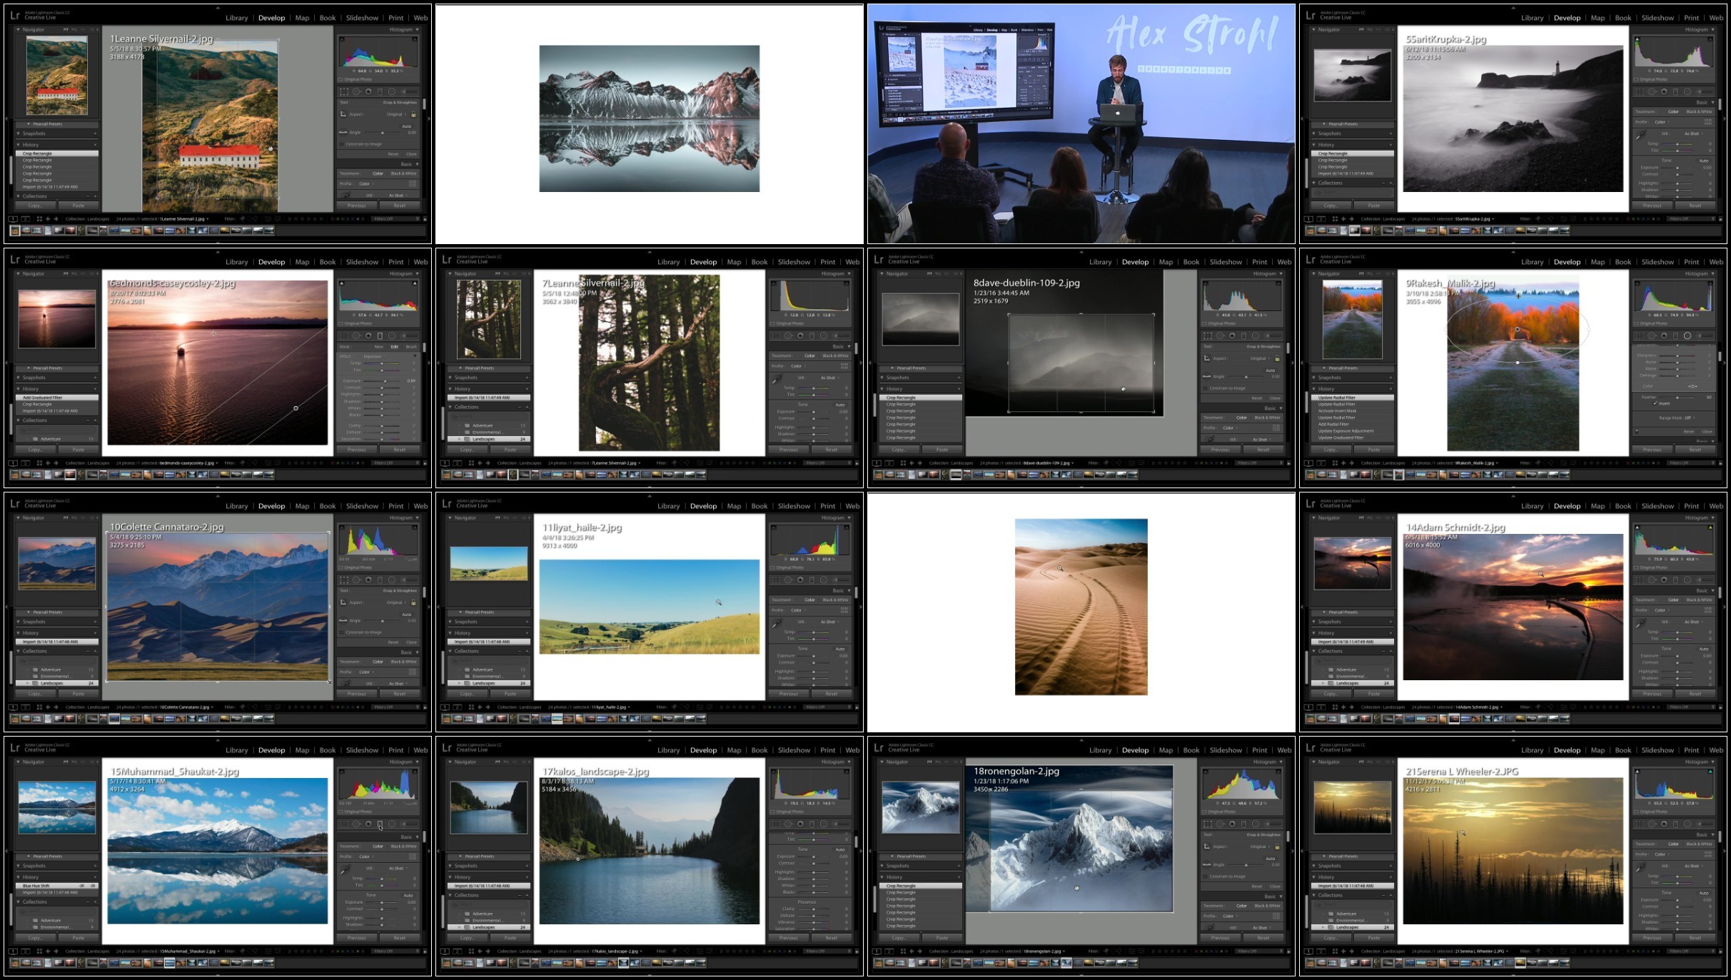Select Radial Filter tool in 9Rakesh_Malik window
1731x980 pixels.
pyautogui.click(x=1687, y=335)
